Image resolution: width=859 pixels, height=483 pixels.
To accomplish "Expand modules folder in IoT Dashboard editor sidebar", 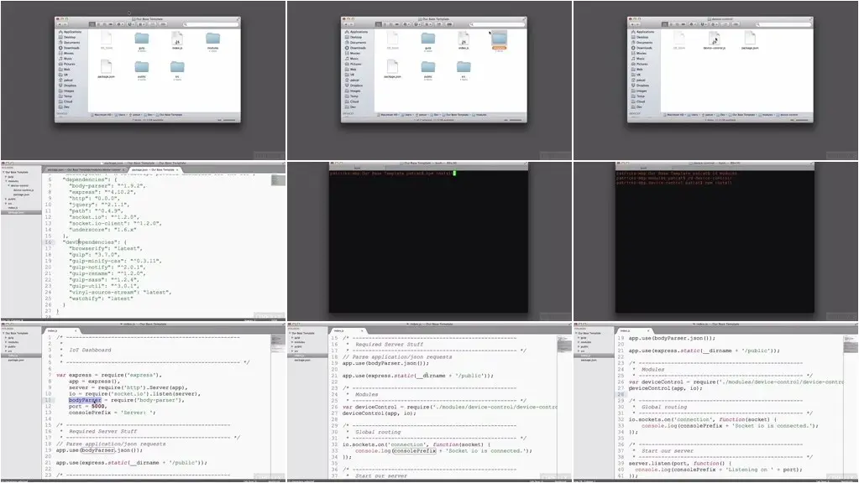I will (x=6, y=342).
